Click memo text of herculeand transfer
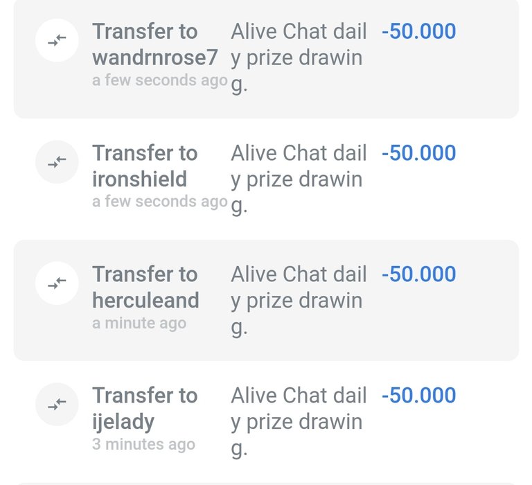532x485 pixels. 299,301
